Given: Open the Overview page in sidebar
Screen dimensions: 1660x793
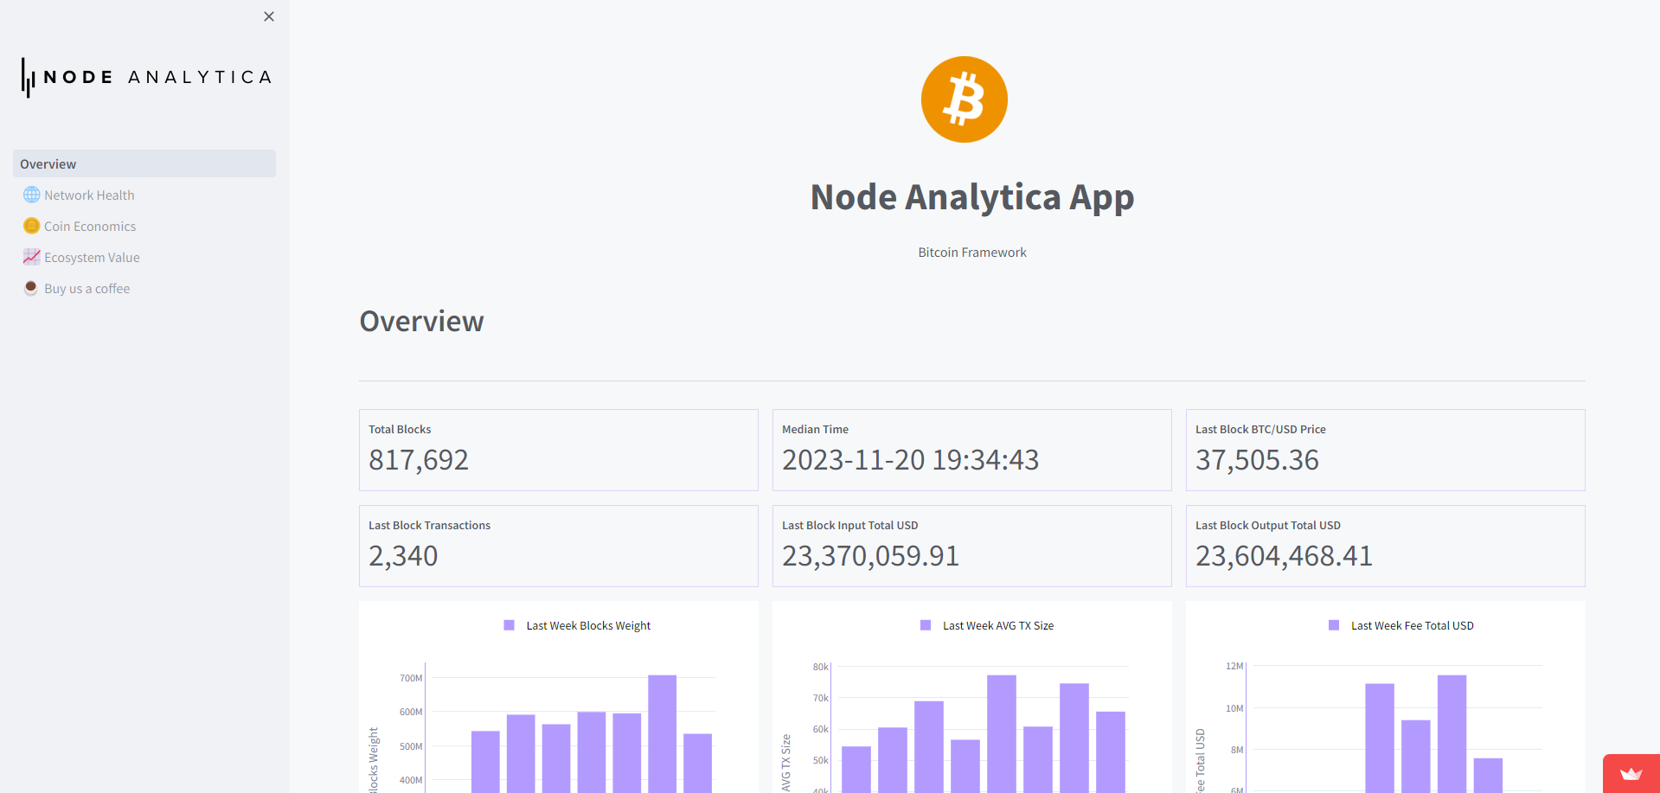Looking at the screenshot, I should 144,163.
